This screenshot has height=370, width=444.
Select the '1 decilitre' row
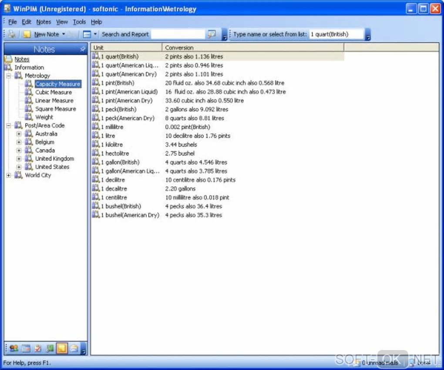[218, 180]
